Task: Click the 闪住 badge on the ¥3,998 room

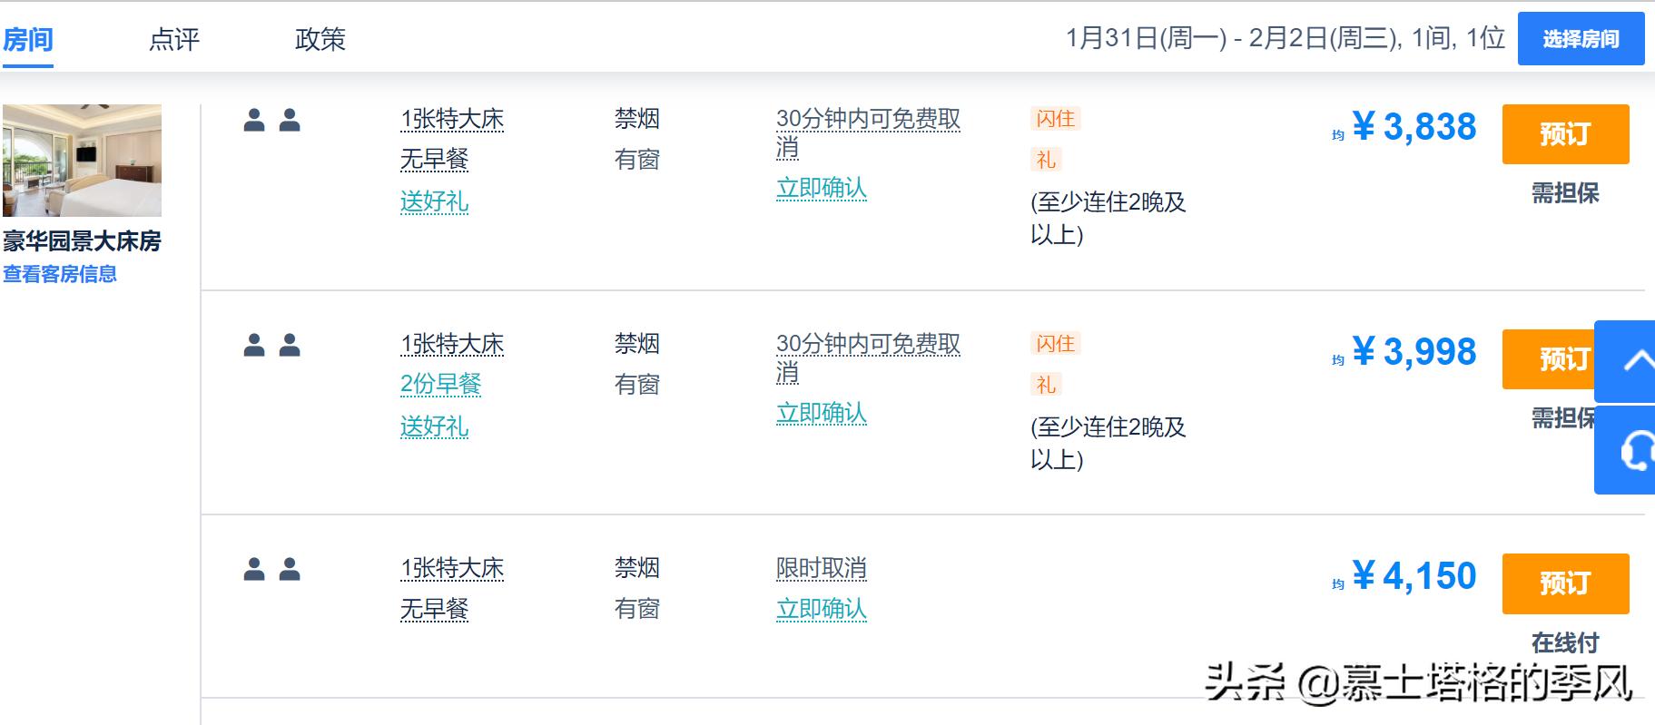Action: tap(1052, 345)
